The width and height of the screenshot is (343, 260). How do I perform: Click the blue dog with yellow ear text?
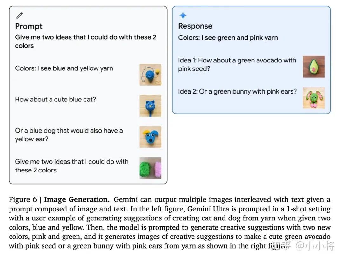(x=69, y=135)
